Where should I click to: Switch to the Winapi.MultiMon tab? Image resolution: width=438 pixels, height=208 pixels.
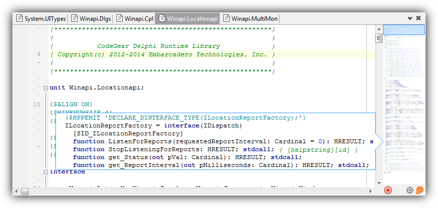point(250,19)
